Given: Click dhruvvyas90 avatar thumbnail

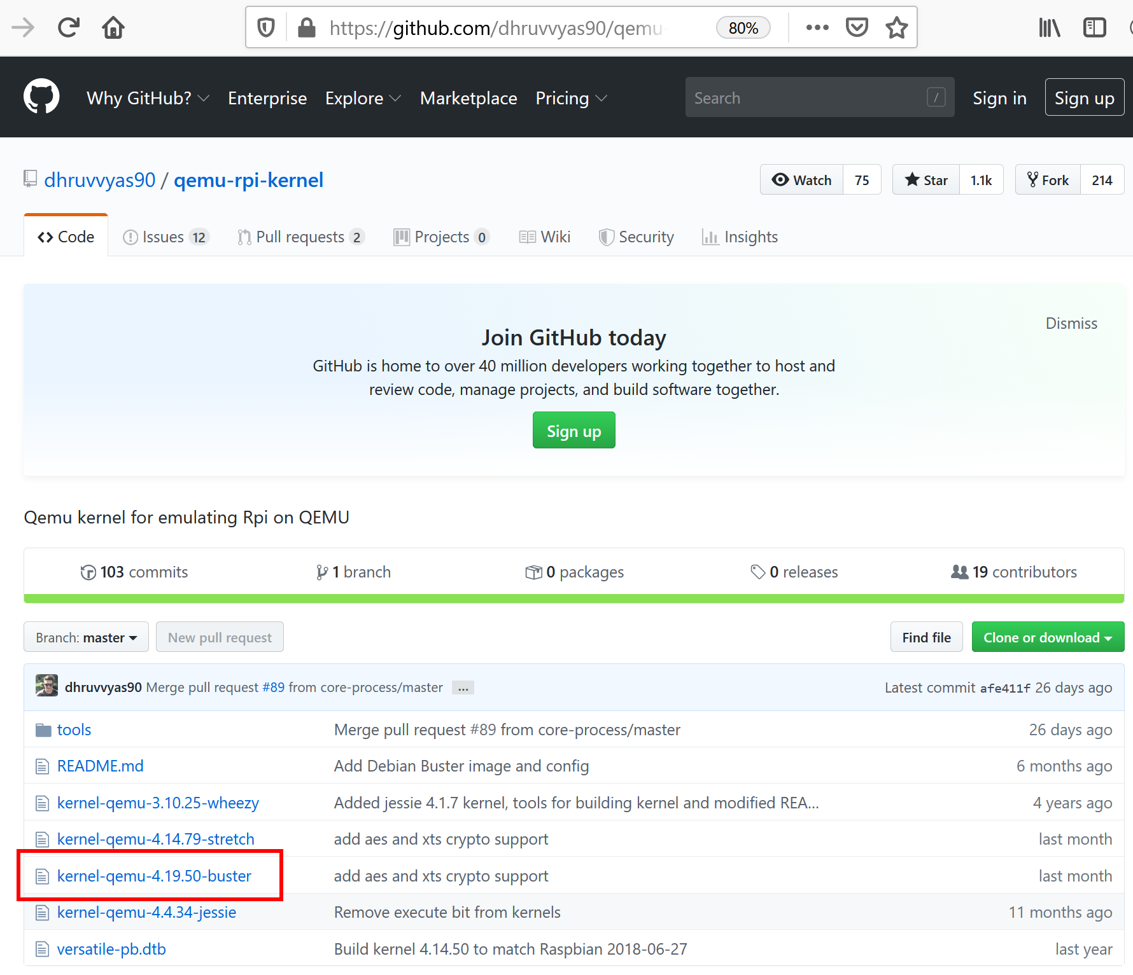Looking at the screenshot, I should pos(46,686).
